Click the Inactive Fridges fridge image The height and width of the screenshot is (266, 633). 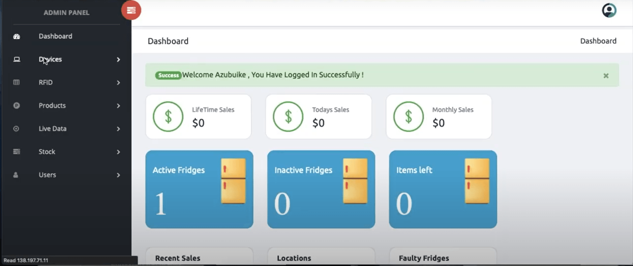355,181
